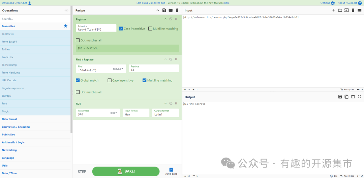364x178 pixels.
Task: Open the Options settings link
Action: point(327,3)
